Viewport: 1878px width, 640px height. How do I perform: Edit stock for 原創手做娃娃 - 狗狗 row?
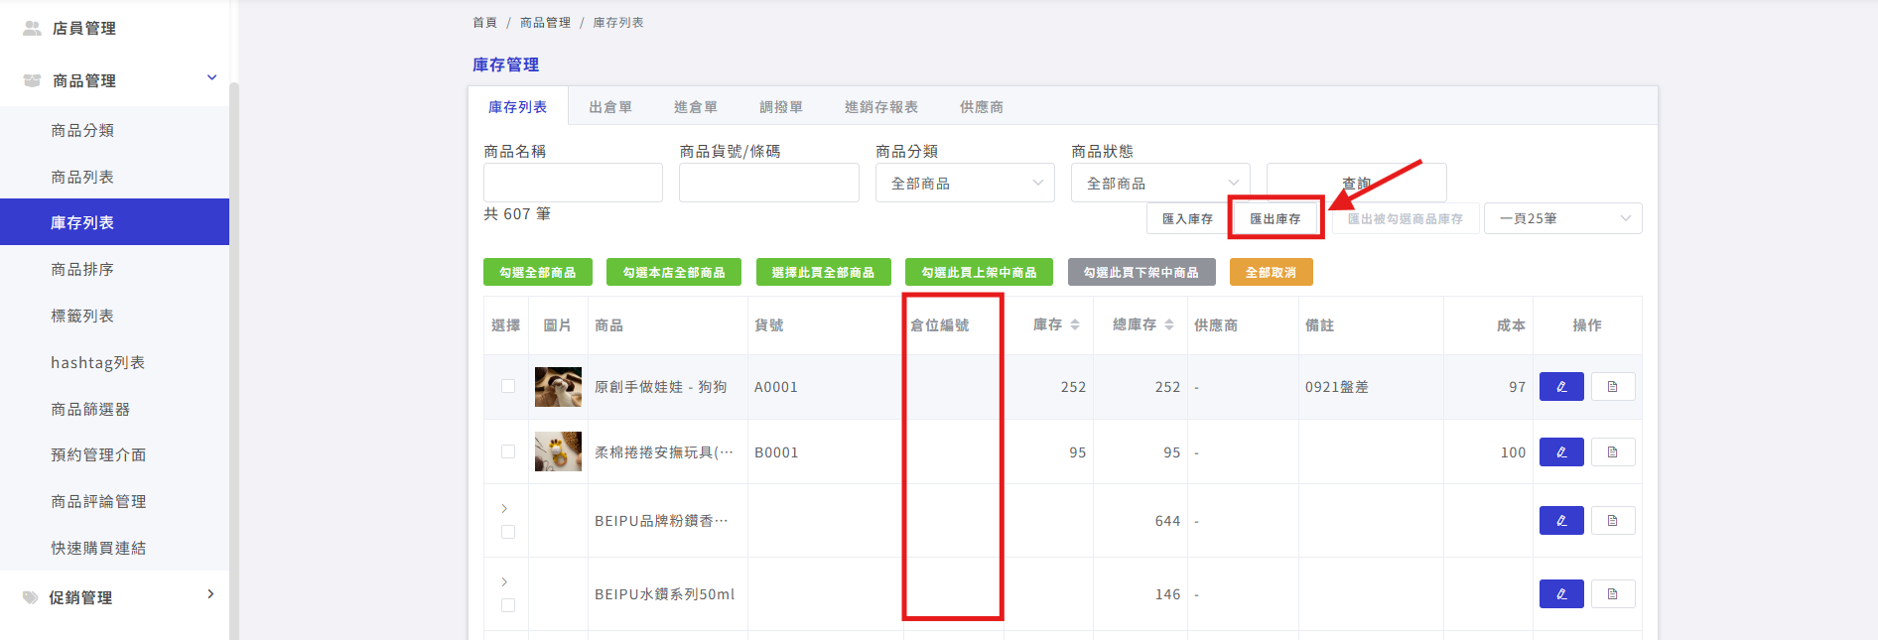click(x=1561, y=387)
